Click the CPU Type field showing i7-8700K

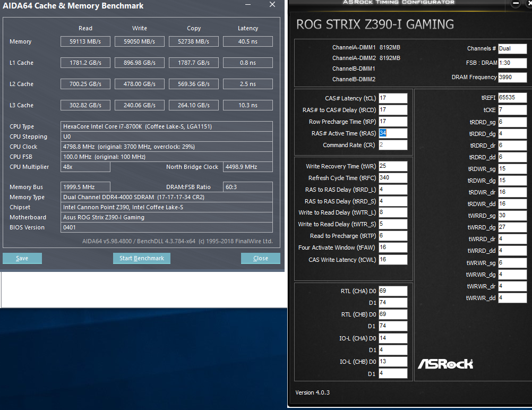167,126
